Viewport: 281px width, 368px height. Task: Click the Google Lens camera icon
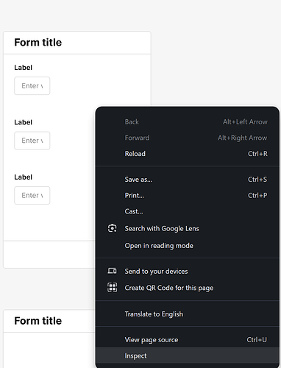[113, 228]
